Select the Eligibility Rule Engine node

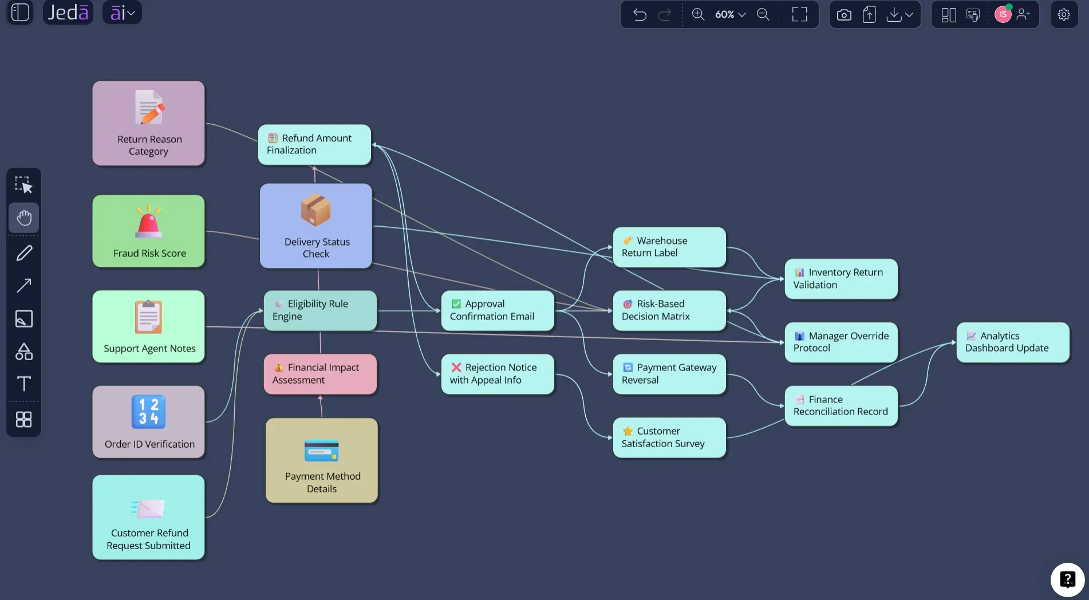tap(320, 310)
